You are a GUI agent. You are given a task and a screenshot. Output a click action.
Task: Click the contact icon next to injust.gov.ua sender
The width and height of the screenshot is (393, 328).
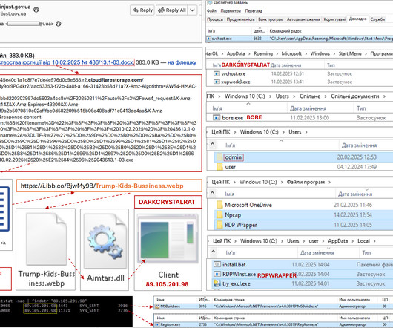36,10
